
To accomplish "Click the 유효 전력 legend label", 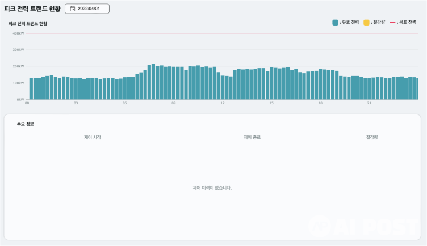I will point(350,23).
